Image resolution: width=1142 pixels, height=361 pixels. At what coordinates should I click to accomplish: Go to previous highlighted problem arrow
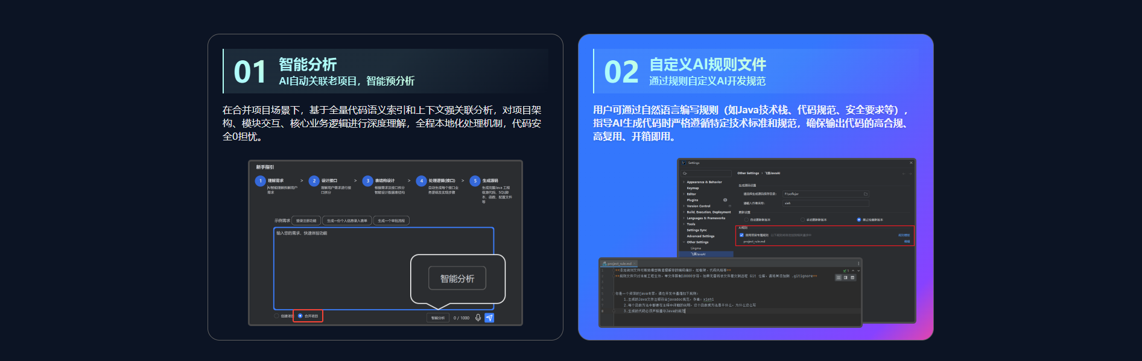point(853,271)
